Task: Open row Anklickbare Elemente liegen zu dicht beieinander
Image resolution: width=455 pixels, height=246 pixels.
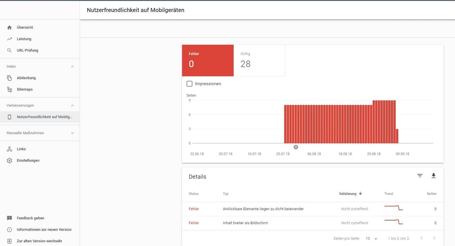Action: 313,209
